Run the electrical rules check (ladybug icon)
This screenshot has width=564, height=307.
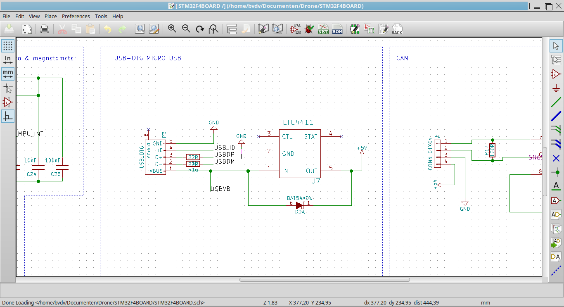pyautogui.click(x=309, y=29)
